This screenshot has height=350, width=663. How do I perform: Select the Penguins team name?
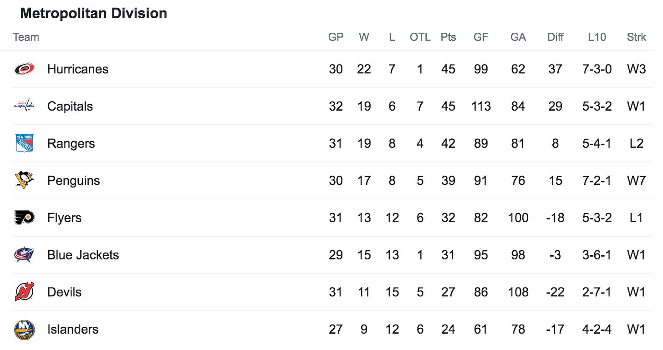[74, 181]
